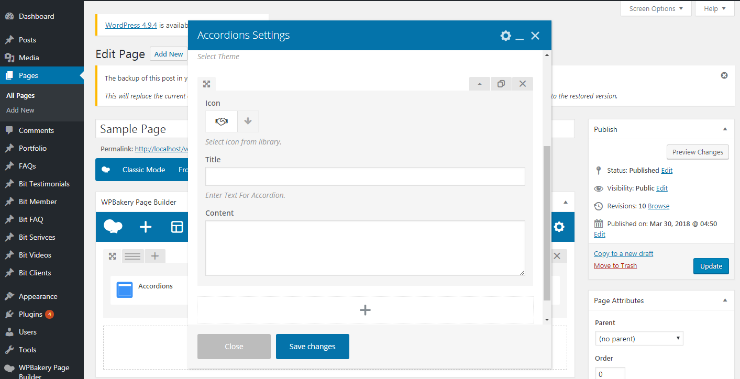
Task: Click the drag handle icon of accordion item
Action: coord(207,84)
